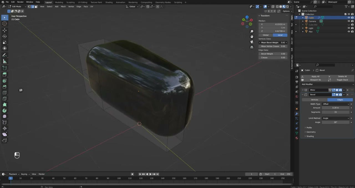This screenshot has height=188, width=355.
Task: Activate the Transform tool
Action: click(x=4, y=49)
